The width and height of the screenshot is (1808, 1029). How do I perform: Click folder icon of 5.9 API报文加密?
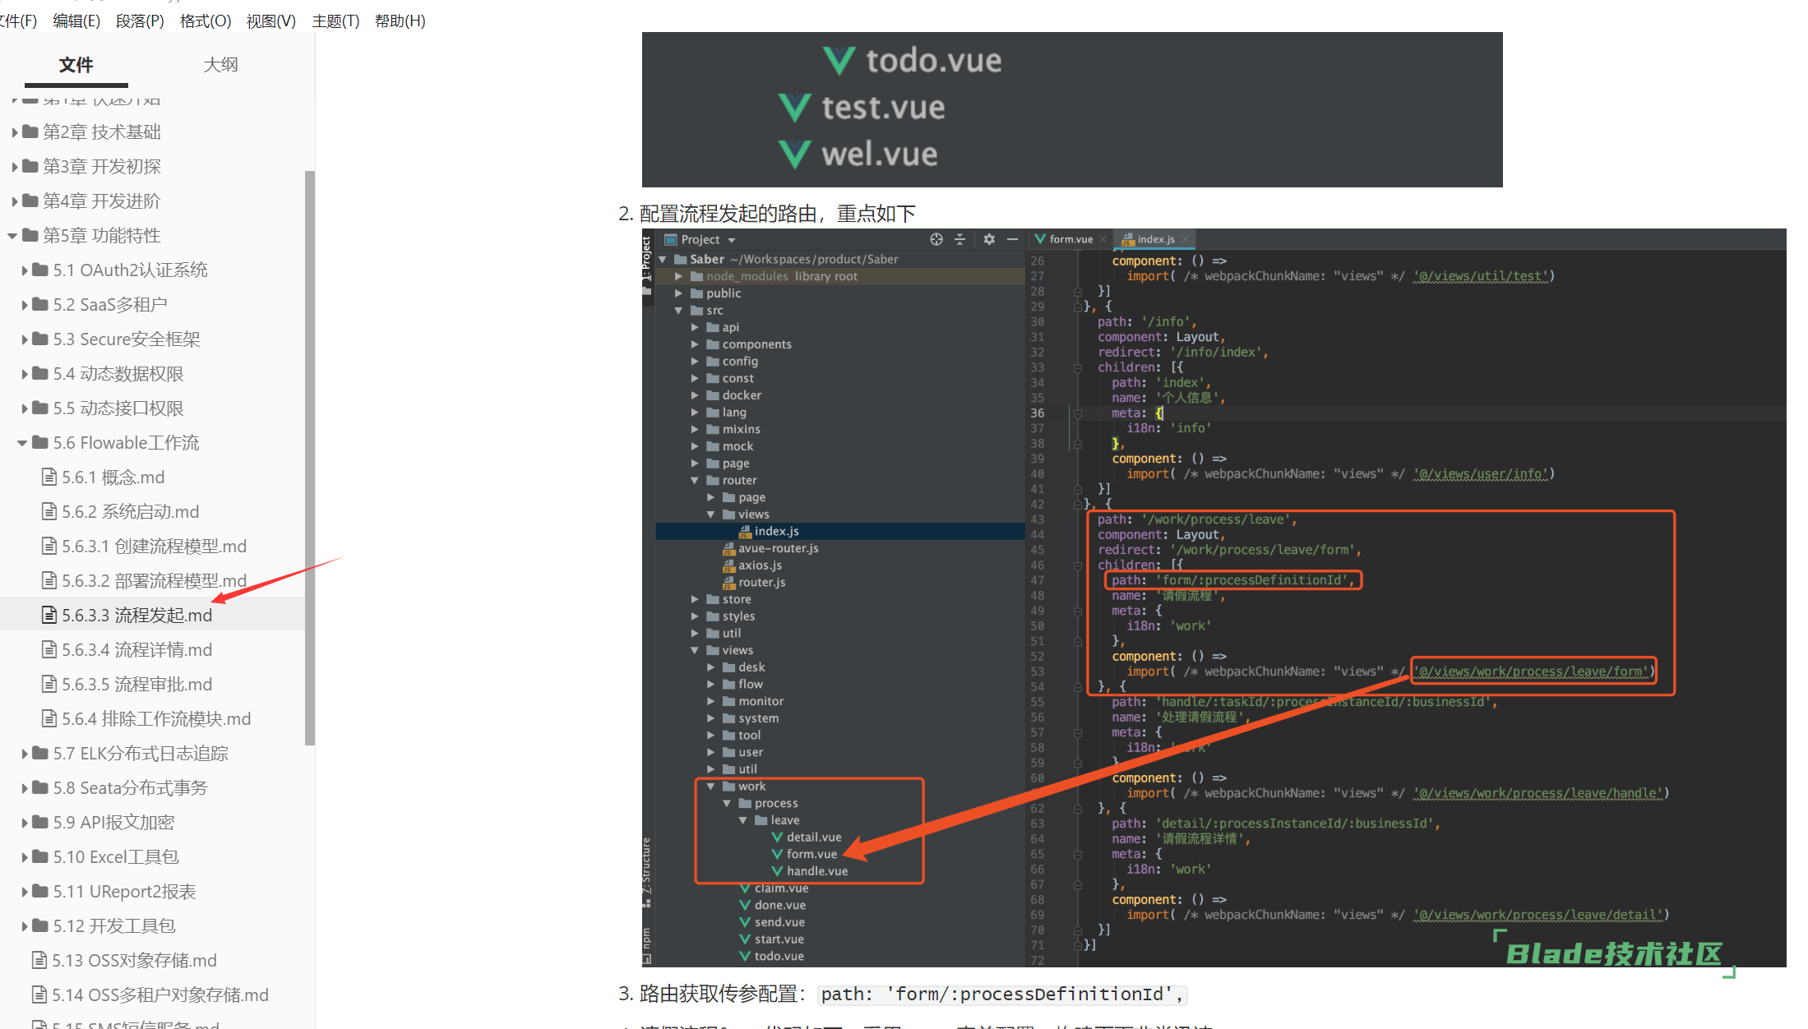point(40,822)
